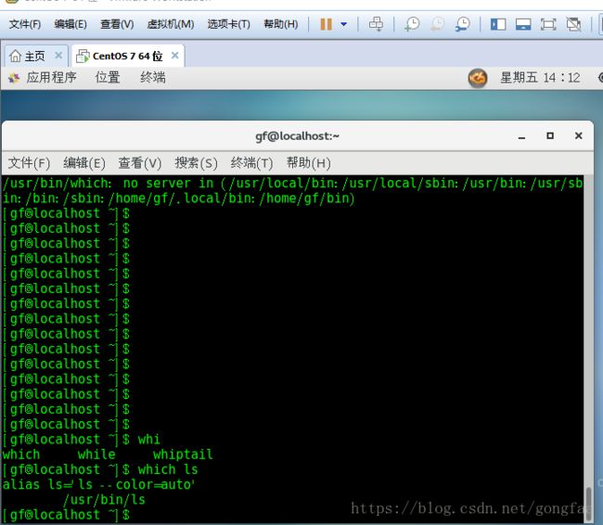Enter full screen mode icon
The height and width of the screenshot is (525, 603).
pos(548,24)
